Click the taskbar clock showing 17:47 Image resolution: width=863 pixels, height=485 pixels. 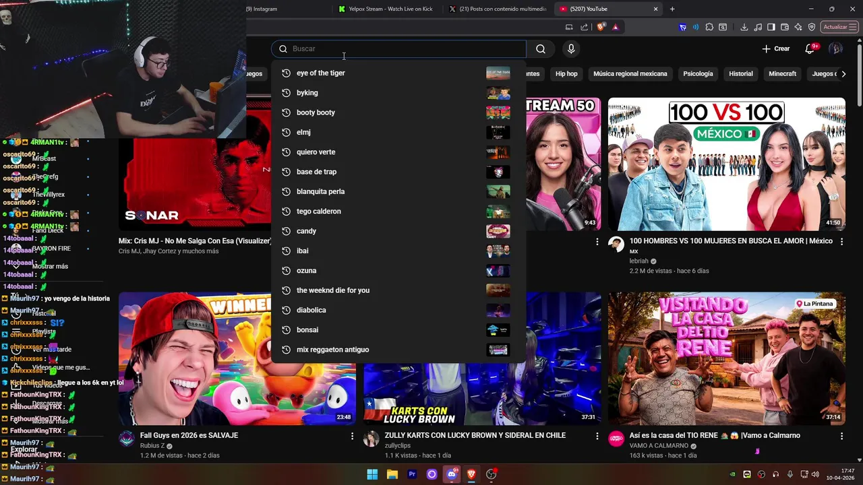pyautogui.click(x=841, y=474)
